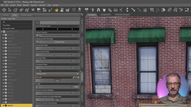Switch to the Shader Baker tab

[x=27, y=15]
